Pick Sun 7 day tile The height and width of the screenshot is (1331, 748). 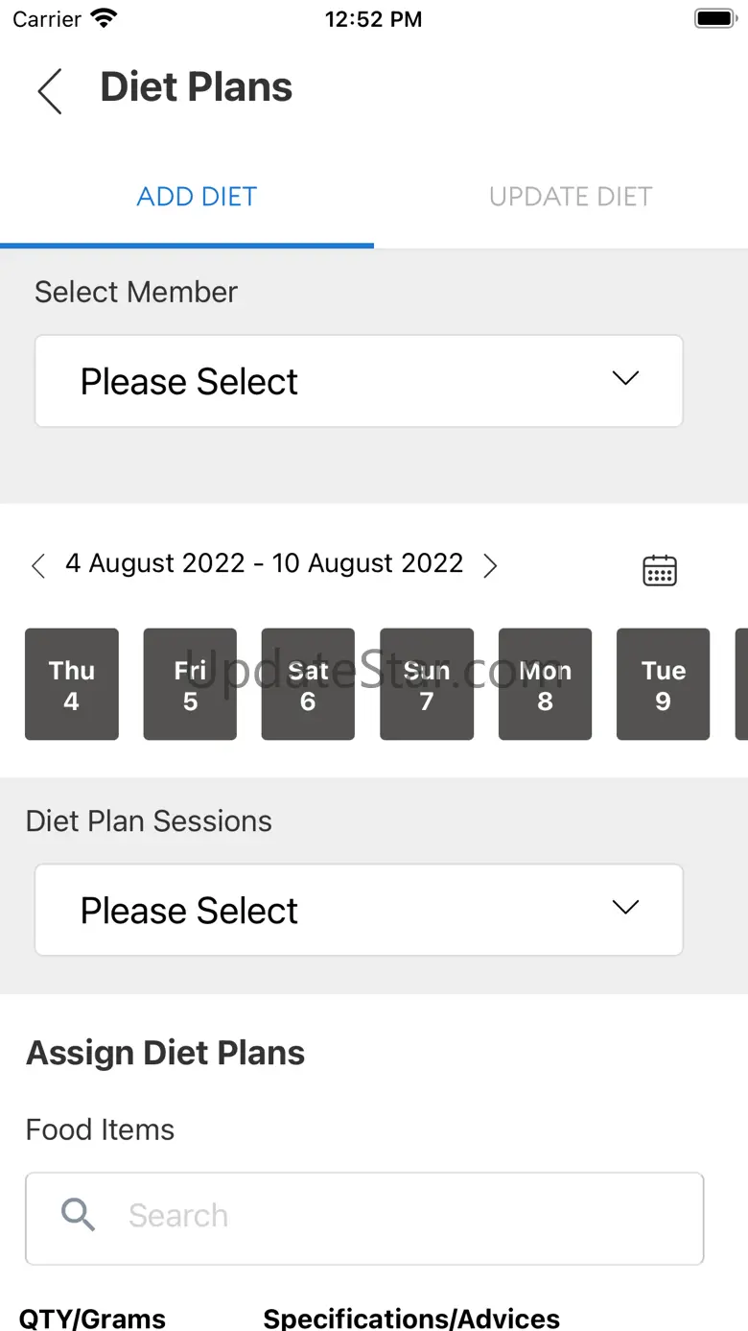[x=427, y=684]
